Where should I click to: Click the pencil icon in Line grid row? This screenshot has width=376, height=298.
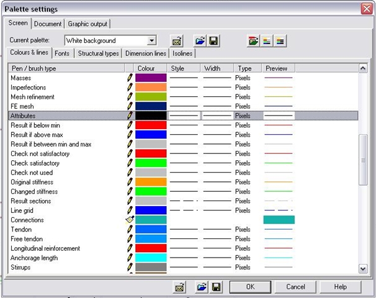pos(130,210)
